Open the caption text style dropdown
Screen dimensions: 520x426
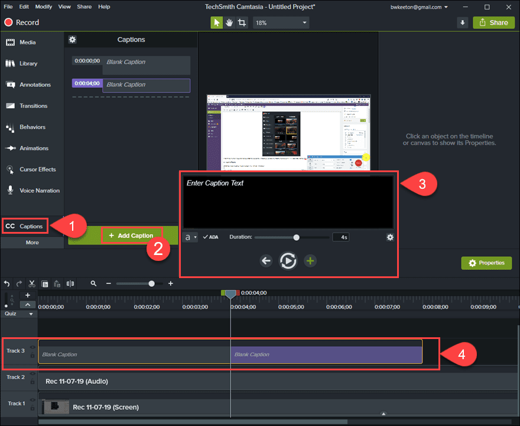(x=190, y=237)
